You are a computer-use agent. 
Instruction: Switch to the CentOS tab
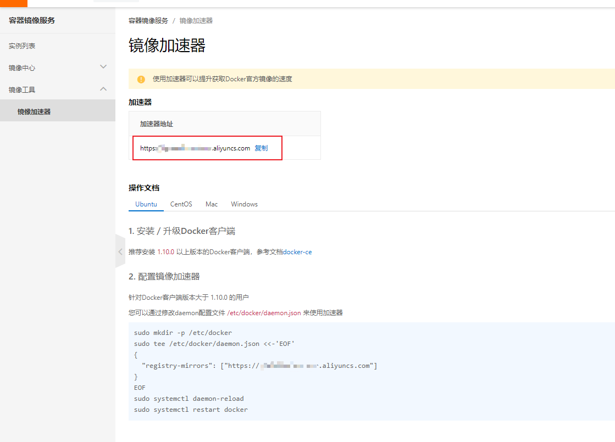click(181, 204)
